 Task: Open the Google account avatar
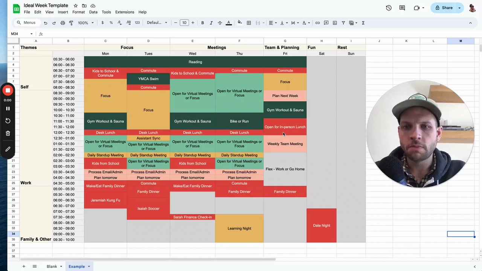tap(472, 8)
